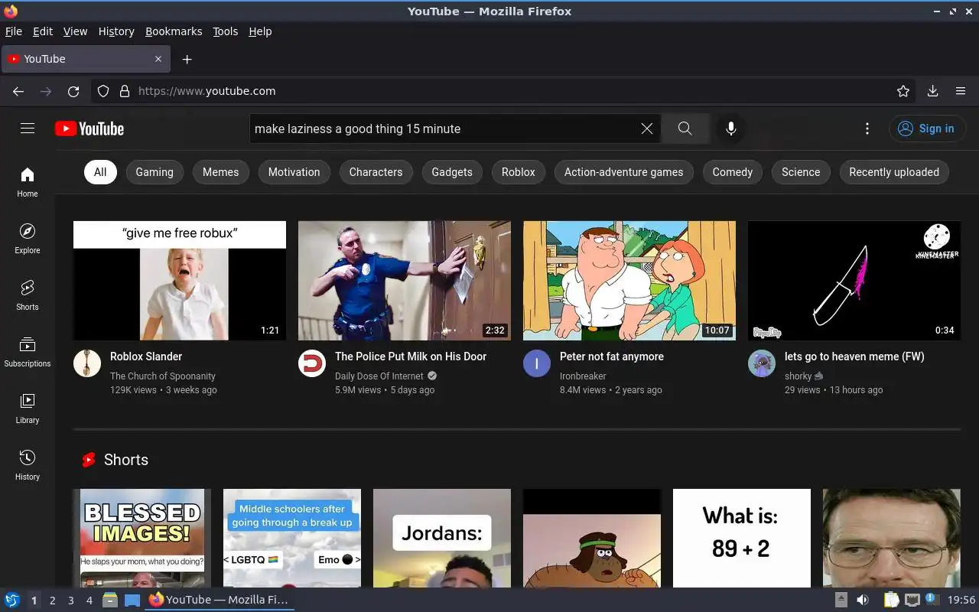Open the What is 89 + 2 short
The width and height of the screenshot is (979, 612).
point(742,539)
